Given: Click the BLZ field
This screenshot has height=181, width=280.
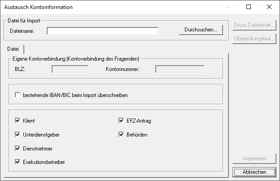Looking at the screenshot, I should click(x=70, y=69).
